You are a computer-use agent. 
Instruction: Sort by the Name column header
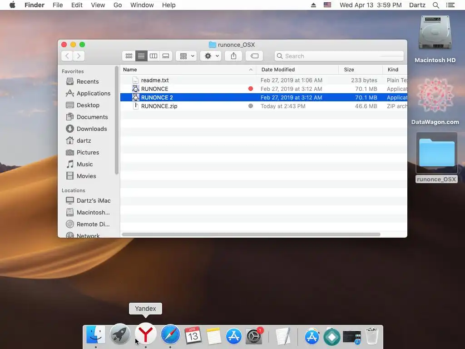click(x=188, y=70)
